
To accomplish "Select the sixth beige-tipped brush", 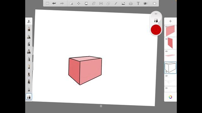I will (x=29, y=67).
